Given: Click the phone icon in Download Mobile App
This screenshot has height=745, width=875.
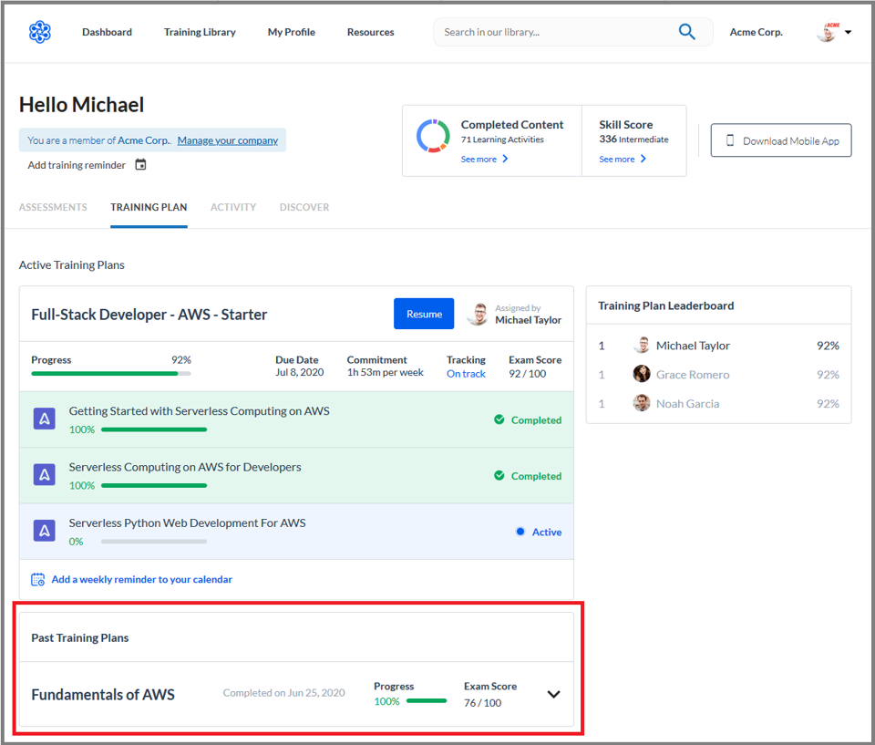Looking at the screenshot, I should 730,140.
